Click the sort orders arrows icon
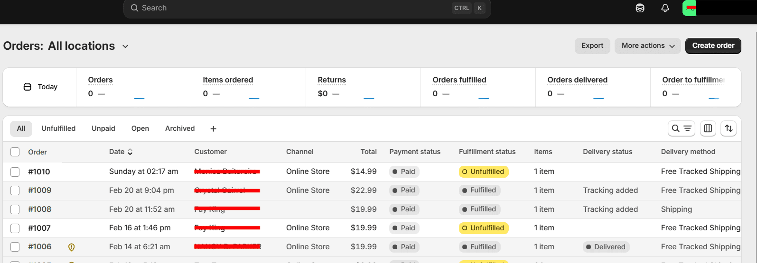Viewport: 757px width, 263px height. [x=729, y=128]
